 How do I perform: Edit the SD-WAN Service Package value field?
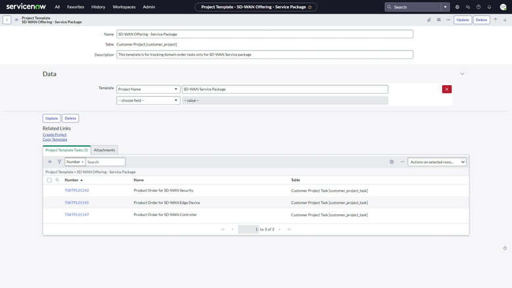[x=285, y=89]
